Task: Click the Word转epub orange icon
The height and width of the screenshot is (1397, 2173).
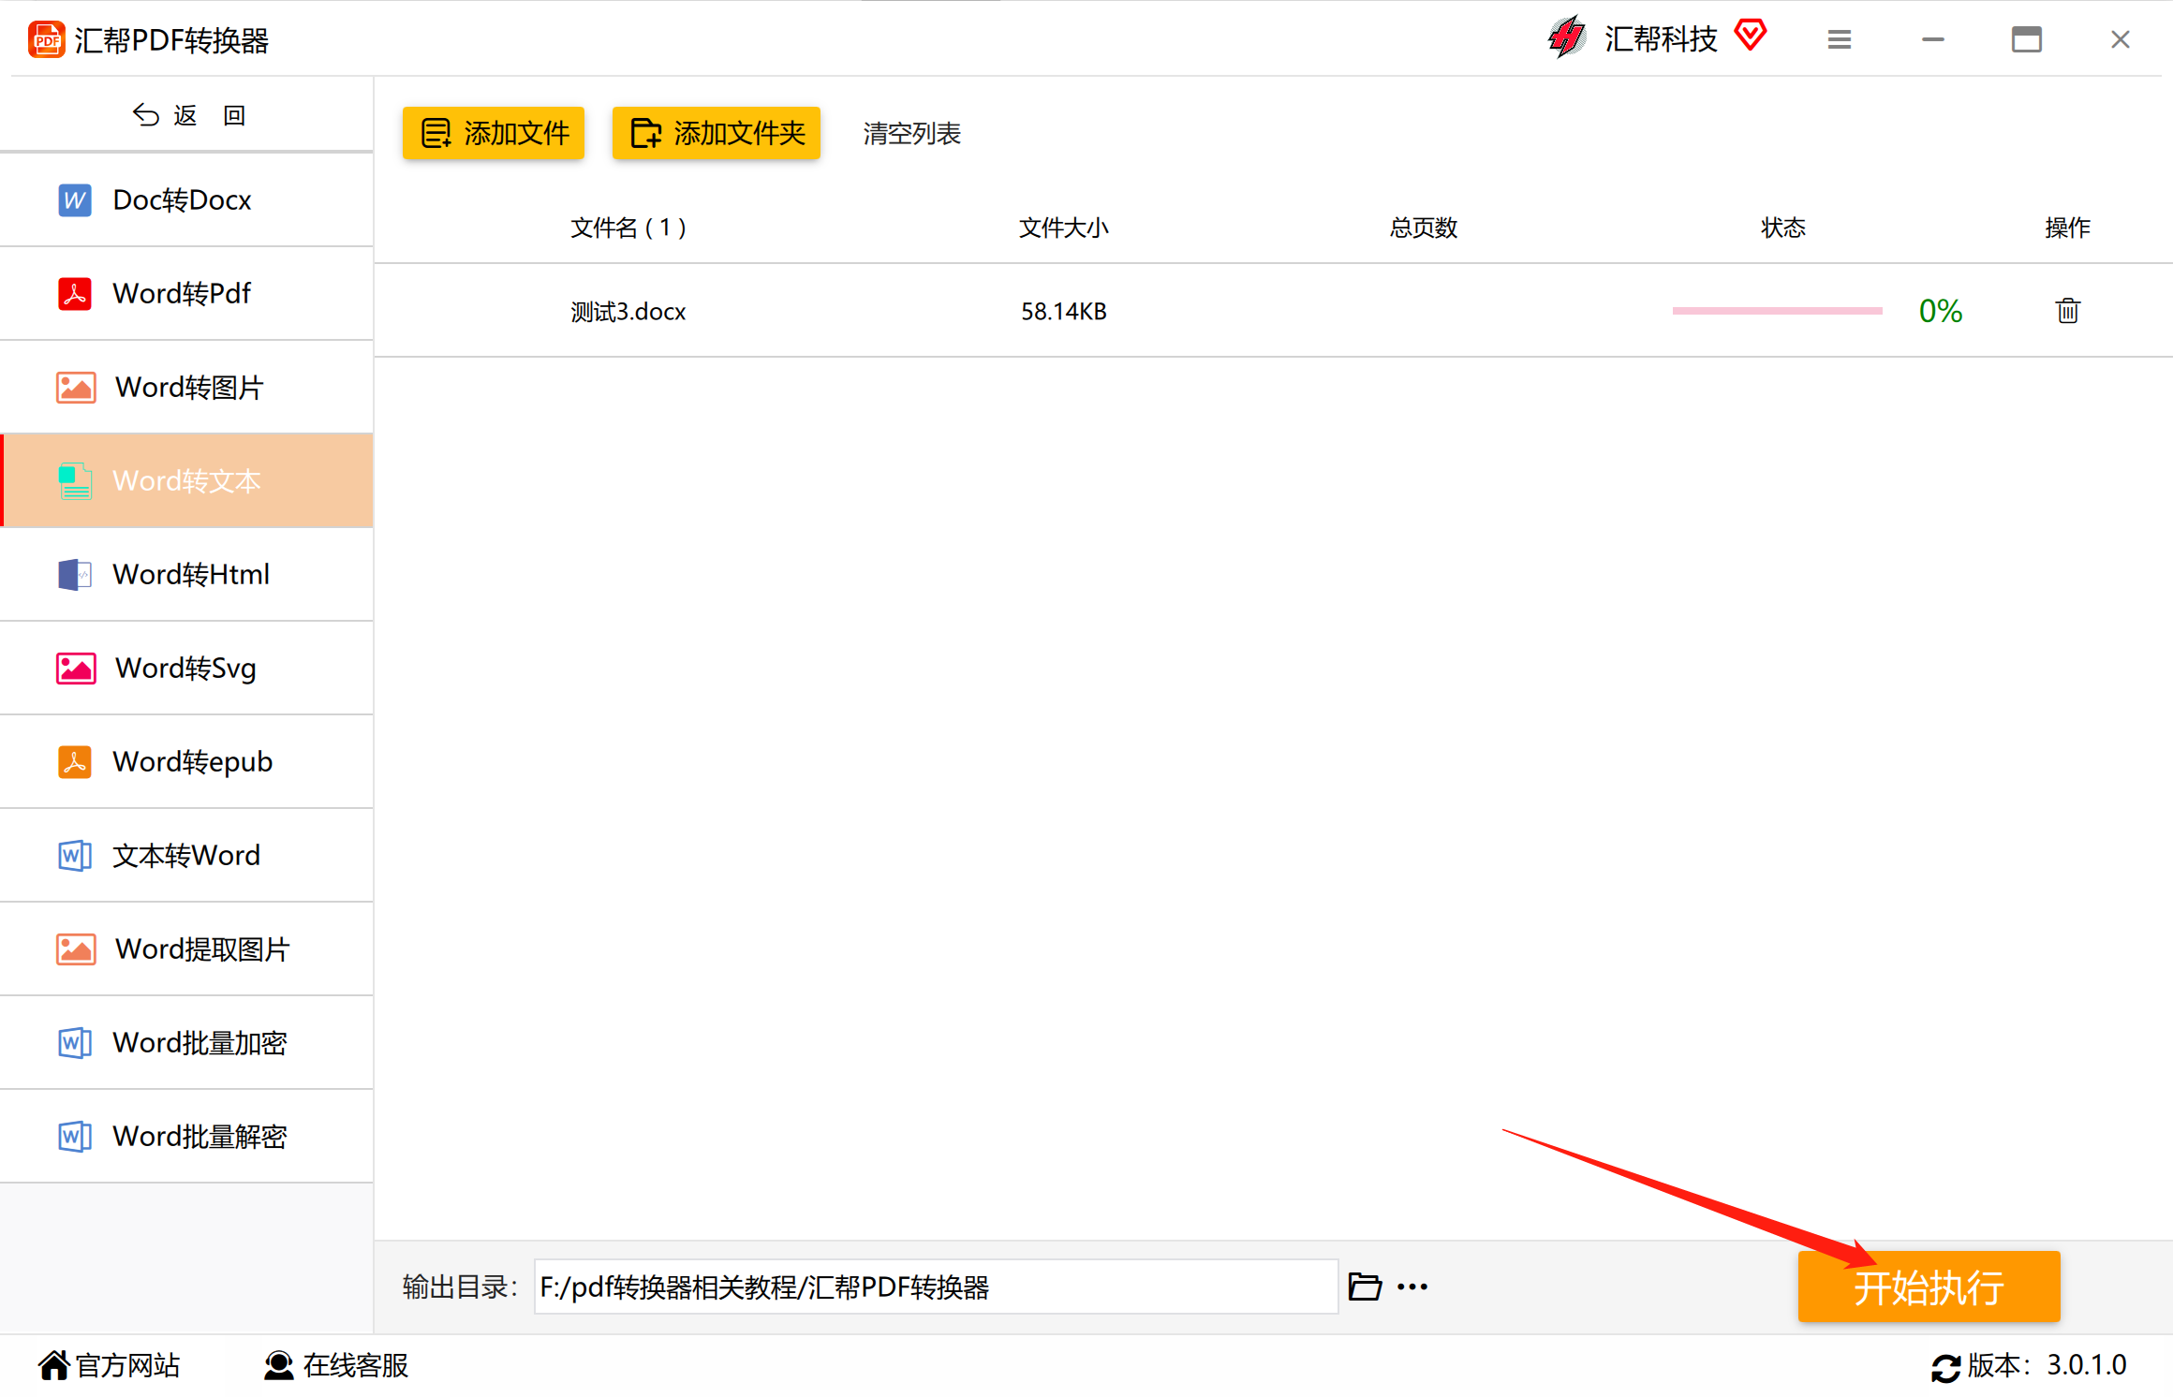Action: [x=75, y=762]
